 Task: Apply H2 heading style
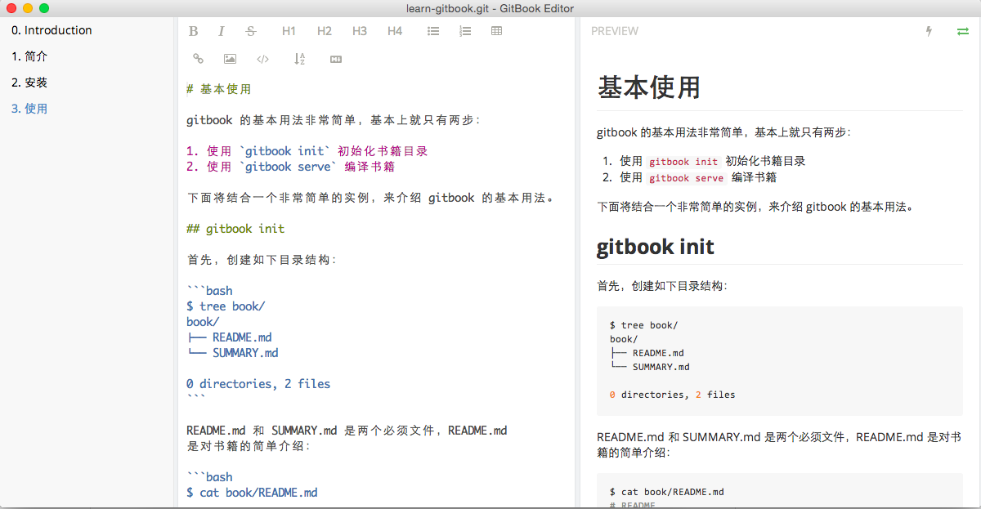[x=325, y=31]
